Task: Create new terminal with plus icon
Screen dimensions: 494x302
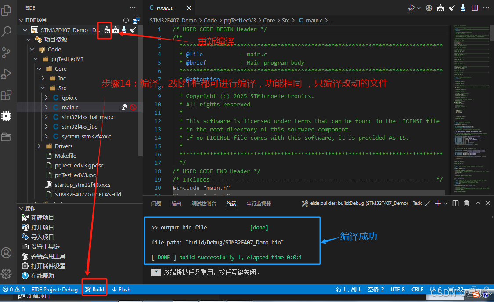Action: coord(438,204)
